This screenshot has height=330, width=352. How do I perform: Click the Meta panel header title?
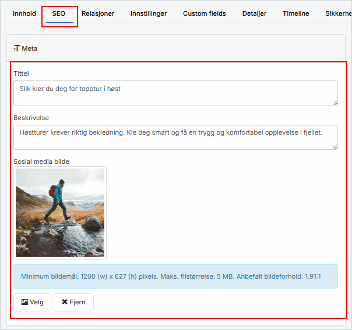click(x=29, y=48)
